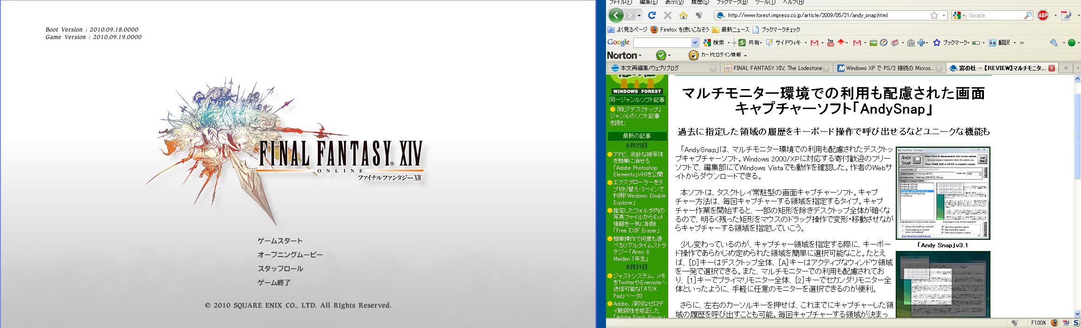Click the Norton padlock card icon
The image size is (1081, 328).
tap(693, 55)
